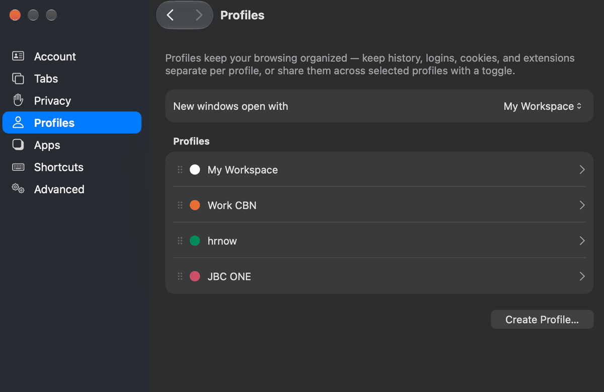Open the Apps settings section

point(72,145)
